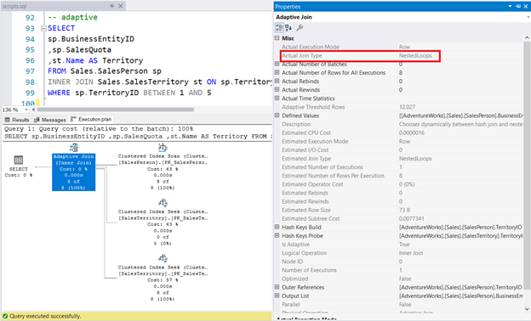Select the Estimated CPU Cost property
Image resolution: width=531 pixels, height=321 pixels.
[x=402, y=132]
